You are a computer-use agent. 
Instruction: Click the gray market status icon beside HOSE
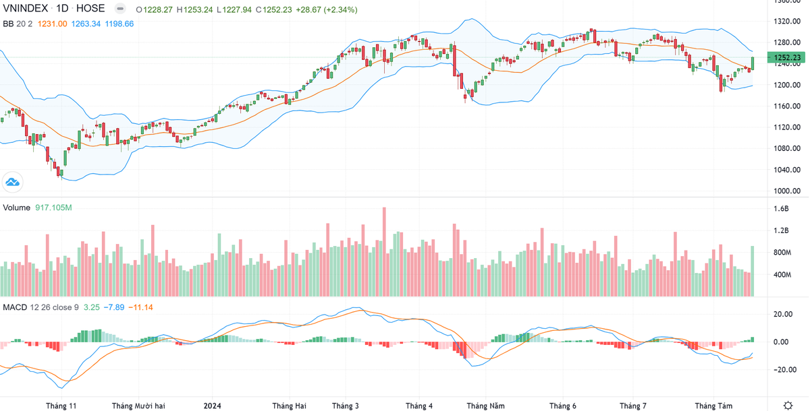click(x=119, y=9)
